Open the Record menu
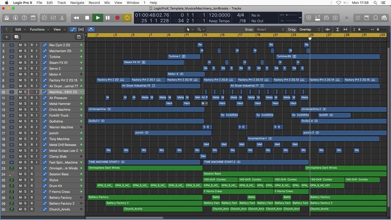 [x=94, y=2]
